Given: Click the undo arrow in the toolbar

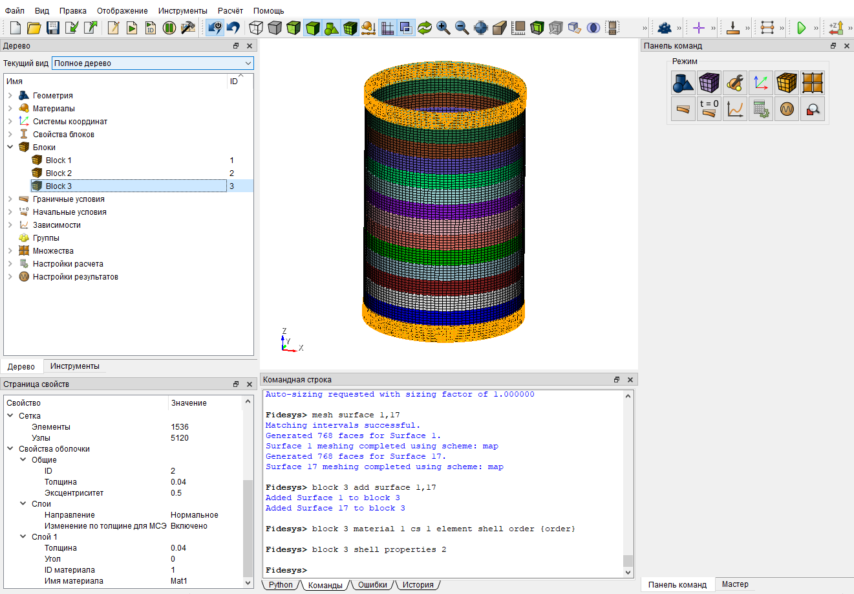Looking at the screenshot, I should 233,28.
